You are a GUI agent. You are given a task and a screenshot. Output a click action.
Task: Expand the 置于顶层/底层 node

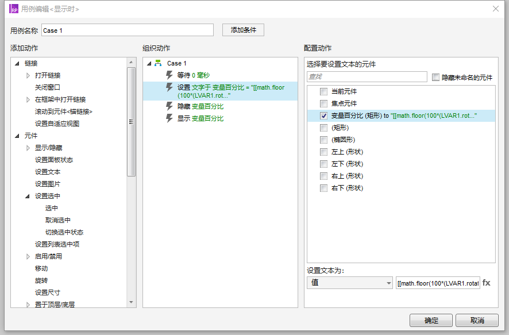tap(28, 305)
